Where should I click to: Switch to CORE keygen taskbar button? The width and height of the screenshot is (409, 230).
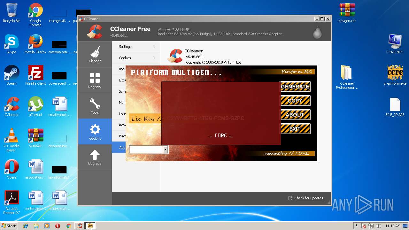click(x=90, y=226)
